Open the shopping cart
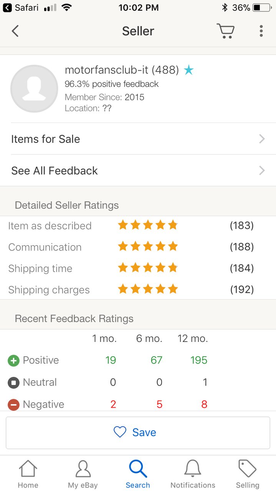The width and height of the screenshot is (276, 491). (x=225, y=31)
